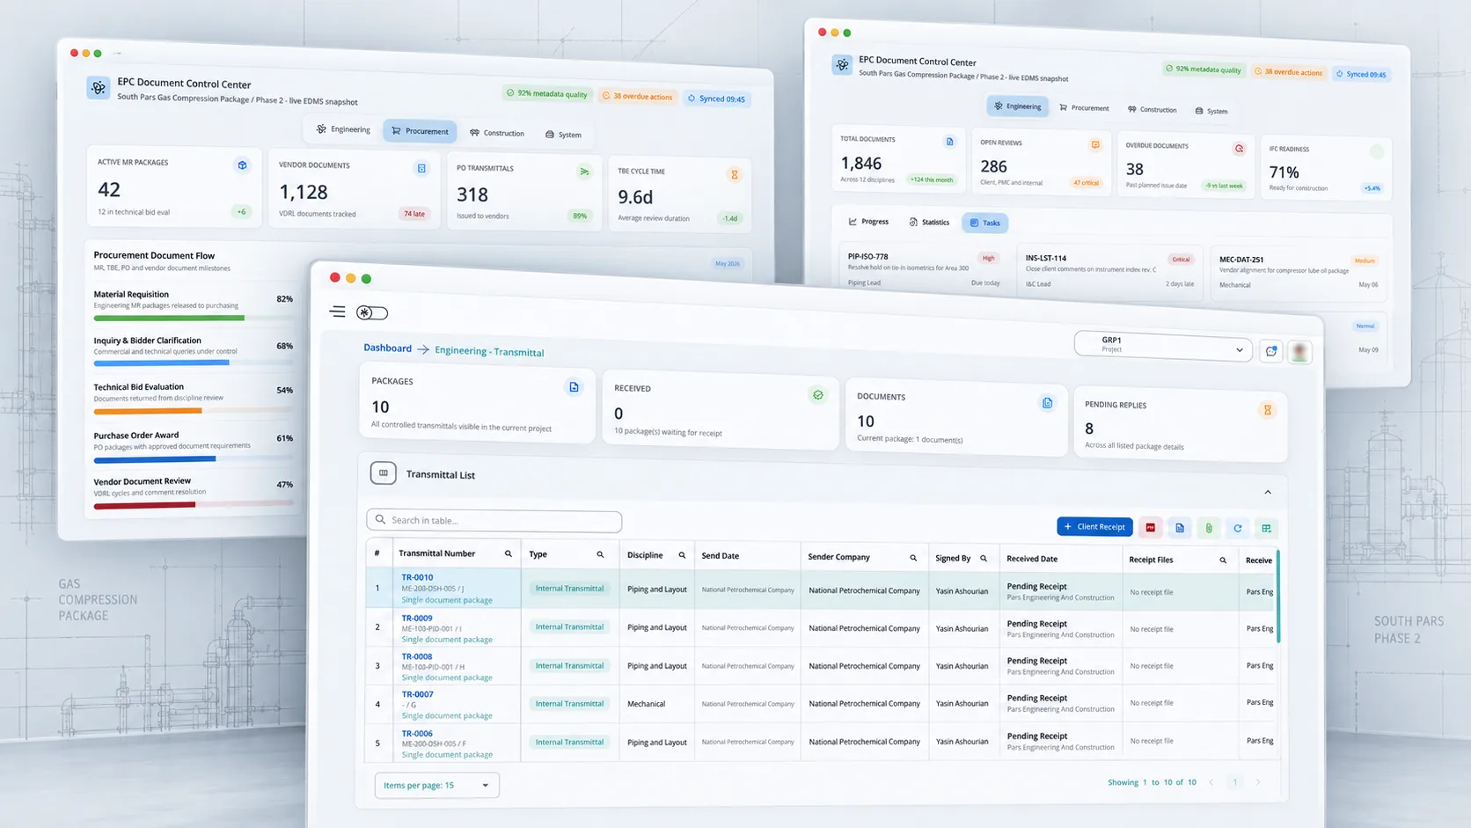Open transmittal TR-0010 link
This screenshot has height=828, width=1471.
[417, 577]
